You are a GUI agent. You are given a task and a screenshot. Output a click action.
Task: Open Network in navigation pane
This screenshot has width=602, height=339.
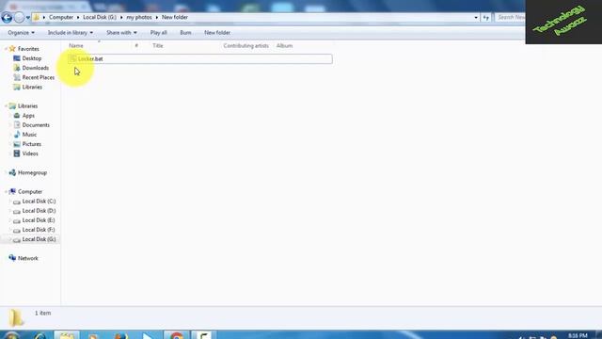28,258
